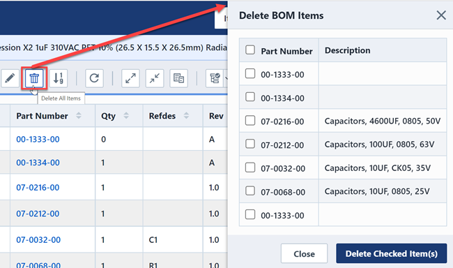Viewport: 453px width, 268px height.
Task: Click the 'Delete BOM Items' panel title
Action: pyautogui.click(x=281, y=15)
